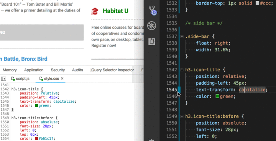Click the blue change marker at line 1545
Image resolution: width=276 pixels, height=141 pixels.
(179, 90)
